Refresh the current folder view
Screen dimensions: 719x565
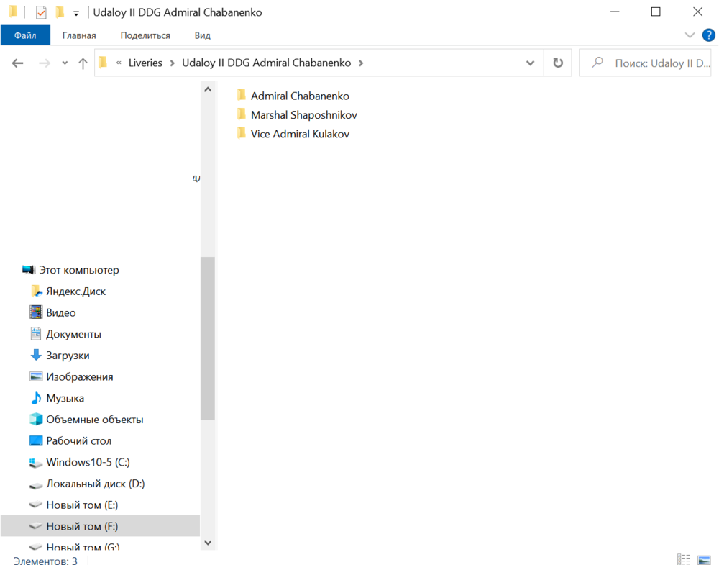(558, 63)
